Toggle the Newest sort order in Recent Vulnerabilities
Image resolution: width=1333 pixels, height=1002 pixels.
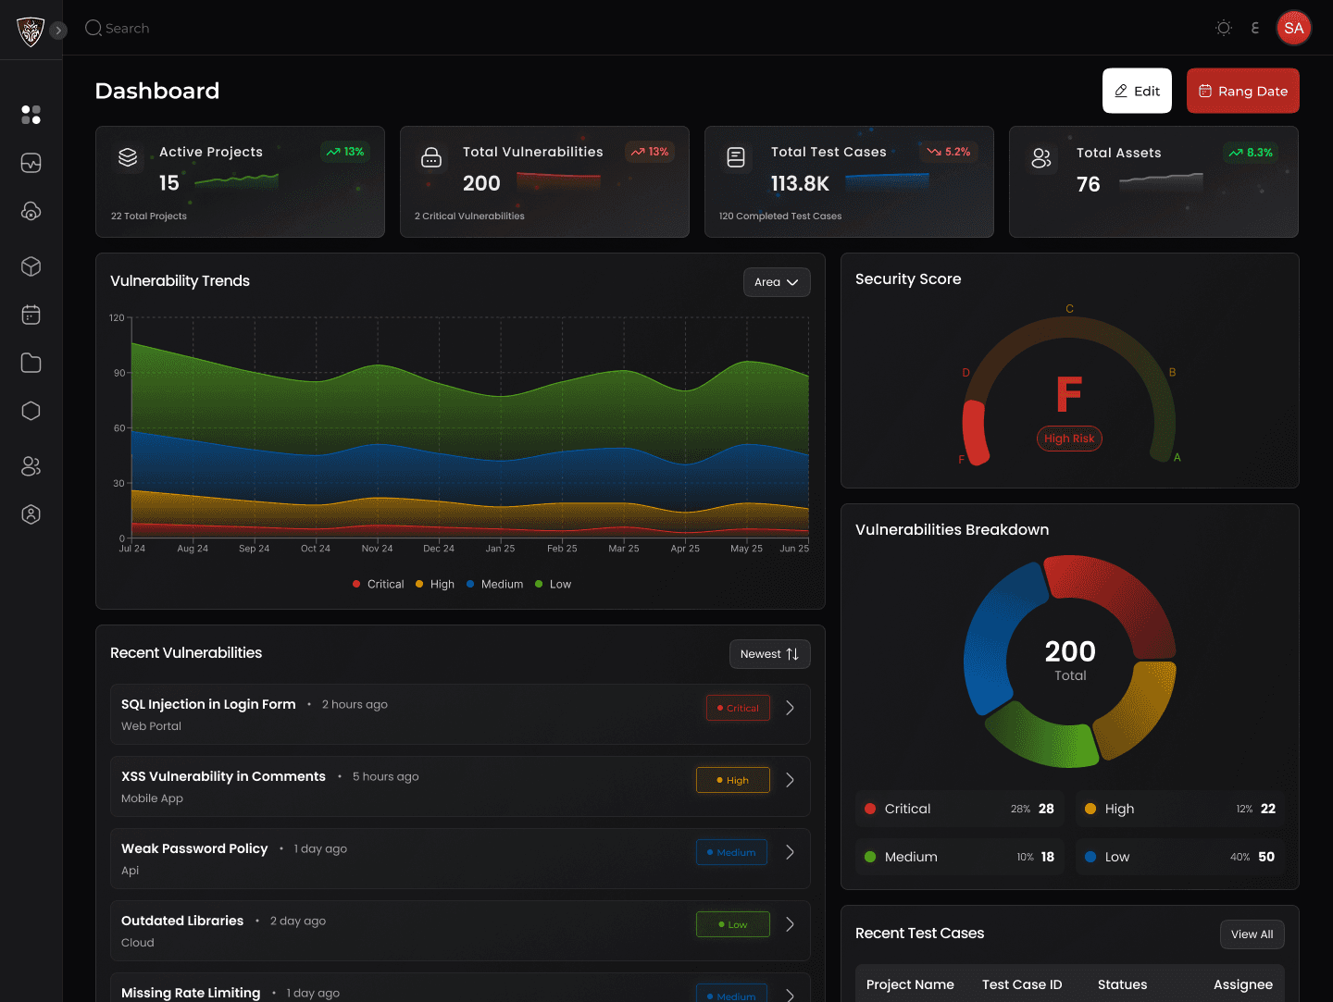coord(769,654)
